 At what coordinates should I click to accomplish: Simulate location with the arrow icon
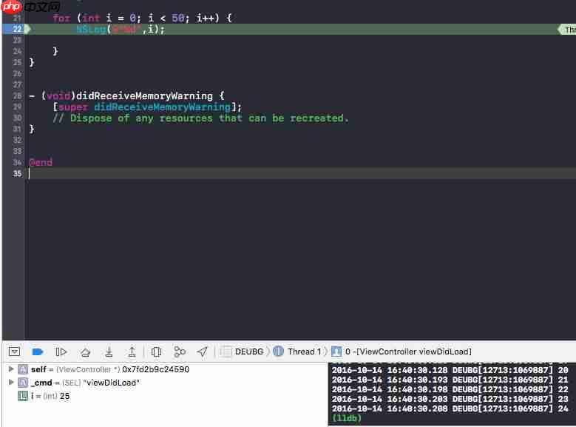coord(202,352)
